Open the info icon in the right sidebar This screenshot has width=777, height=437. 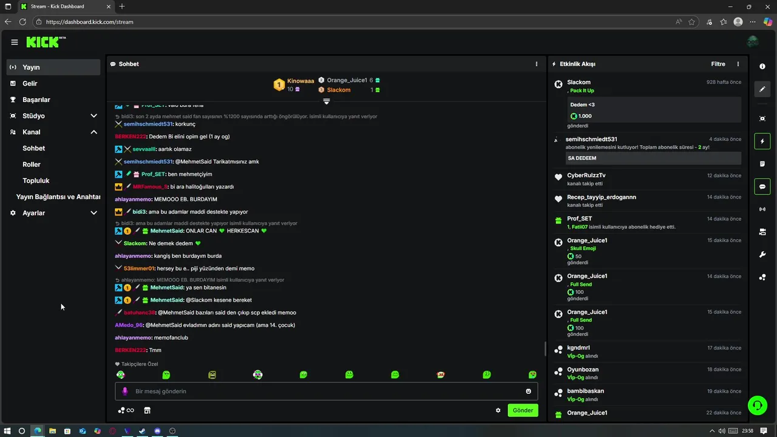pyautogui.click(x=762, y=66)
